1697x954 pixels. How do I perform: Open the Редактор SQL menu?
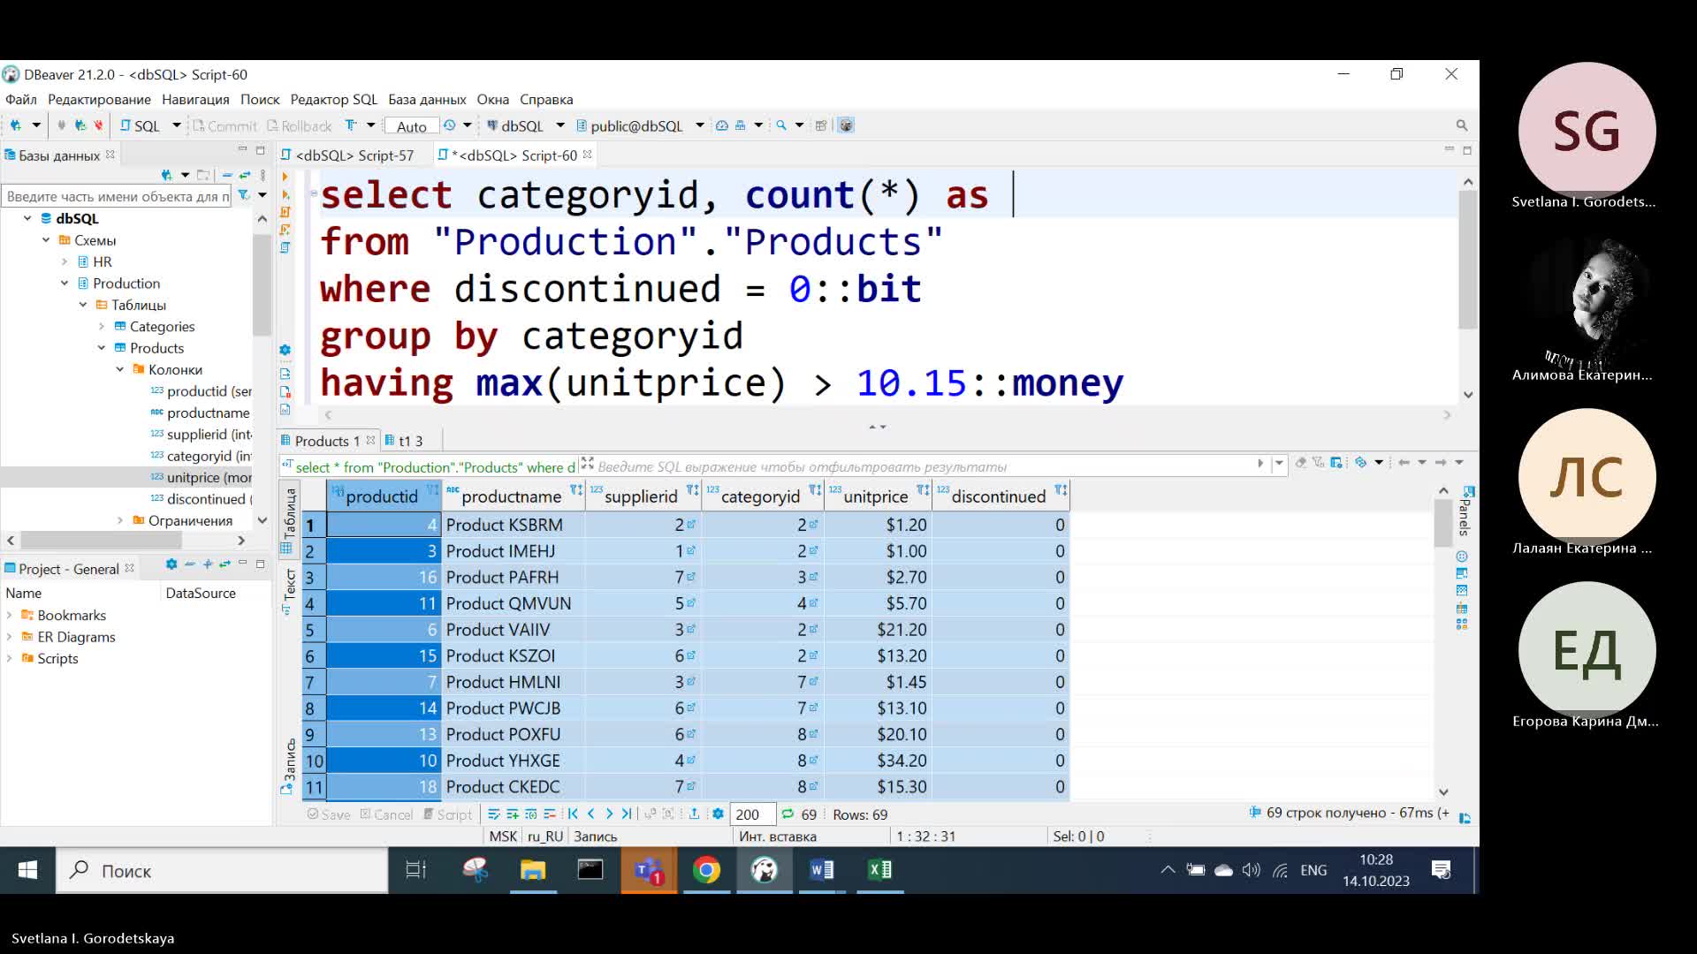[333, 100]
